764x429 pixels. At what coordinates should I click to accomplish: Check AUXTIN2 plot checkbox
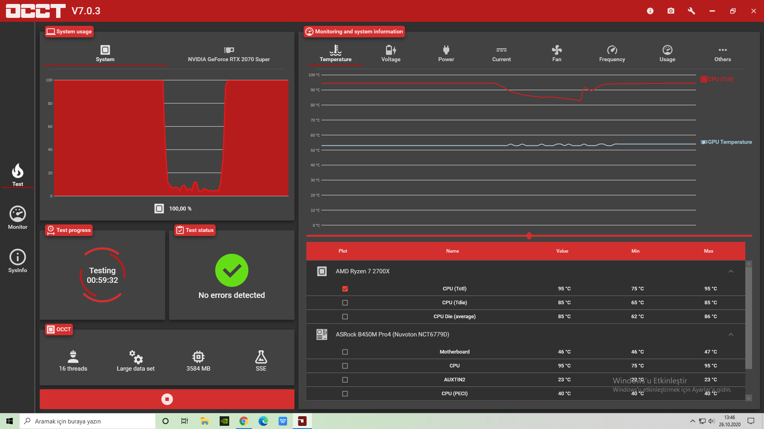[x=345, y=380]
